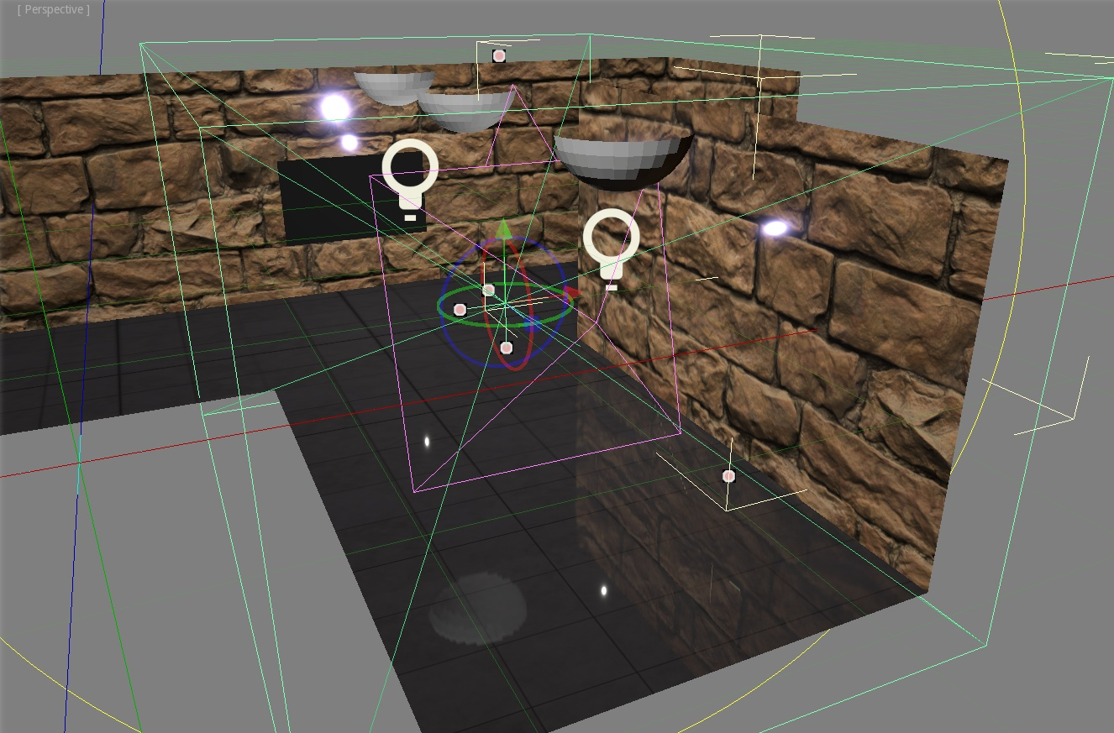
Task: Select the light bulb icon over the black wall panel
Action: [410, 180]
